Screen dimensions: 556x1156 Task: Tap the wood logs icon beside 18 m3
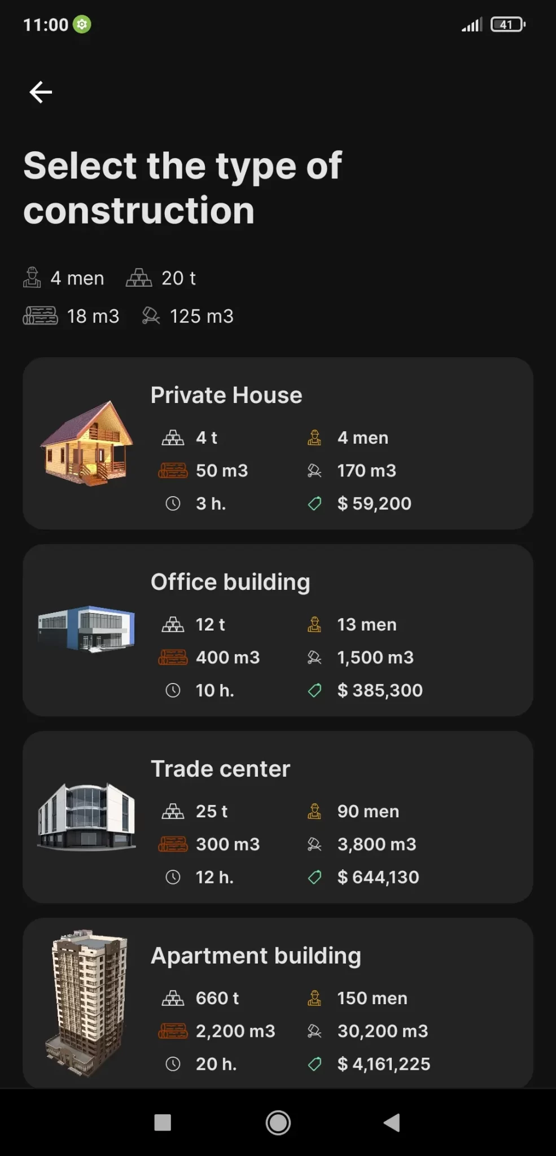(x=40, y=316)
